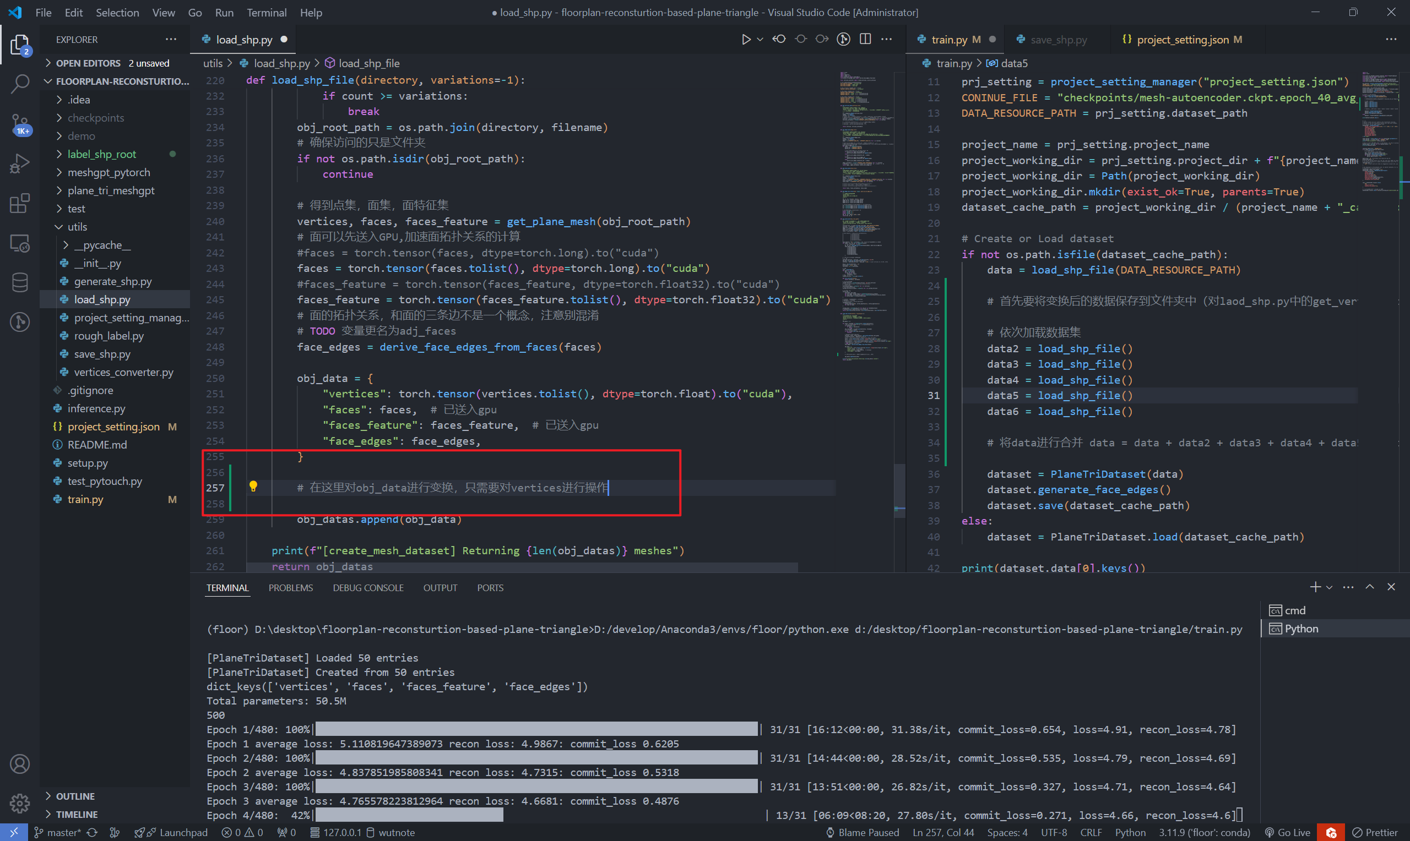Select the Python terminal instance

click(1335, 629)
